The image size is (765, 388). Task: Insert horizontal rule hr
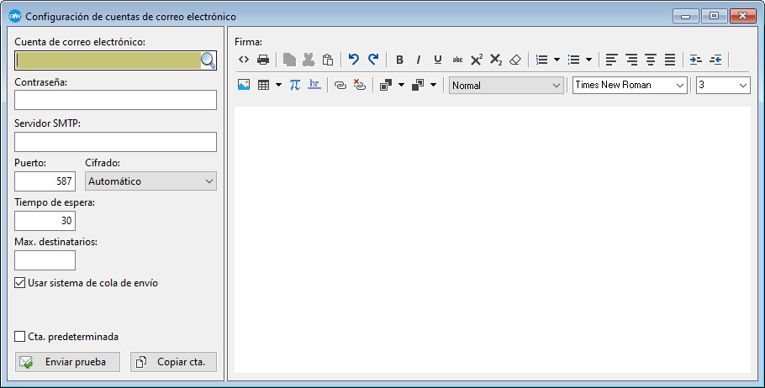click(x=314, y=84)
